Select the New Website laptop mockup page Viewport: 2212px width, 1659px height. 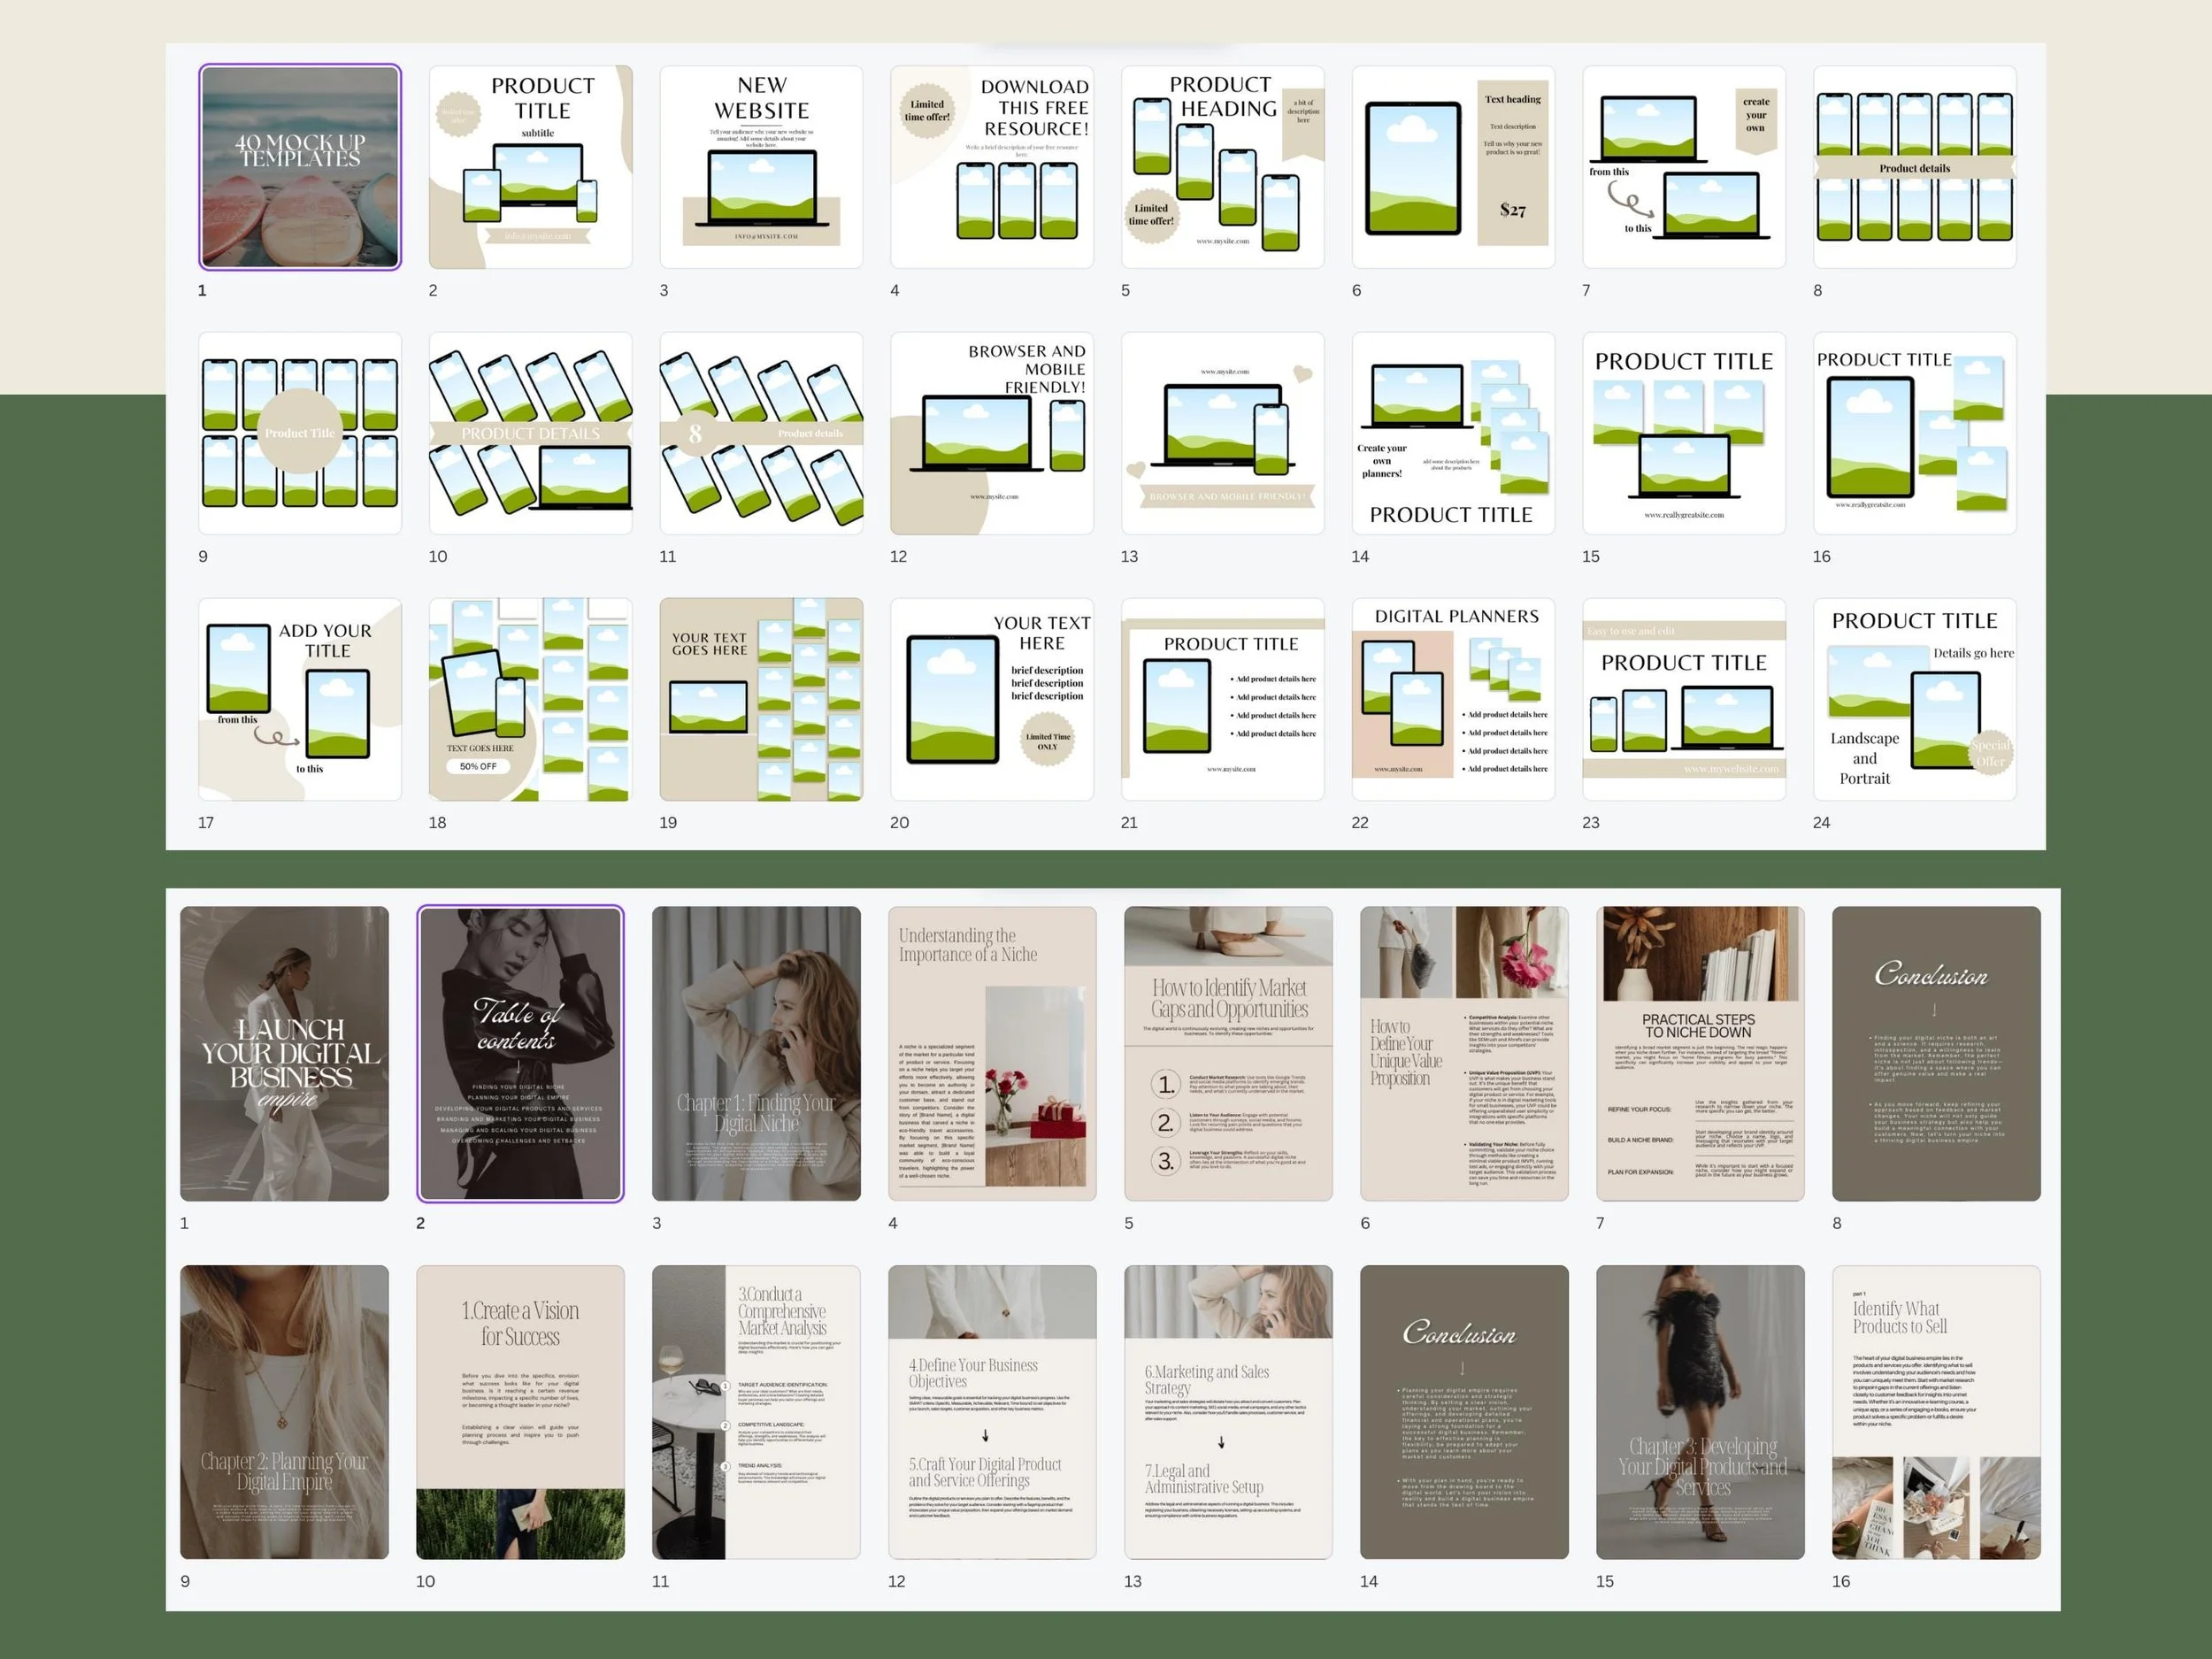pyautogui.click(x=761, y=167)
